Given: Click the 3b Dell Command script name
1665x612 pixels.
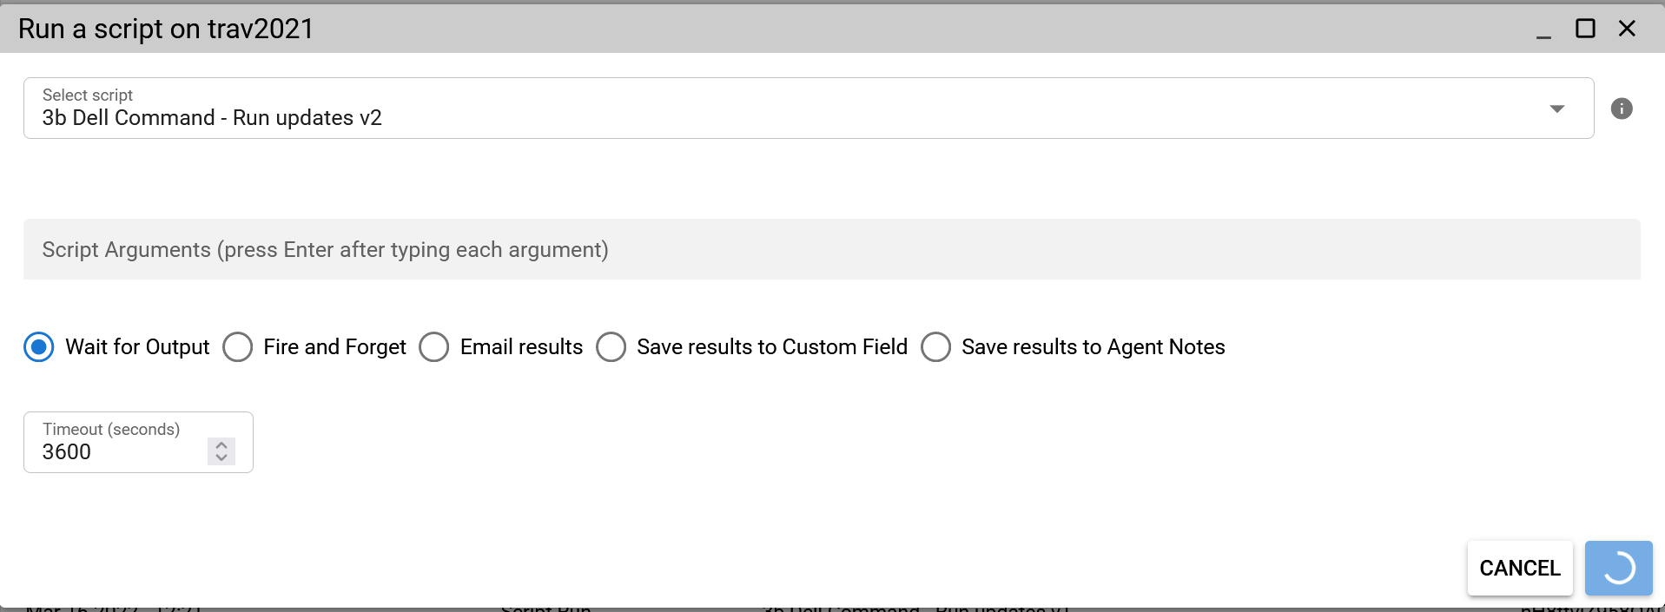Looking at the screenshot, I should coord(212,117).
